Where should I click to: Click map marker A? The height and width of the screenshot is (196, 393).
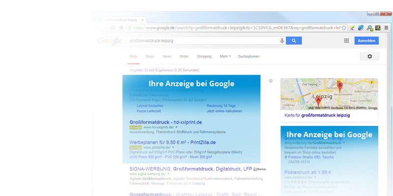coord(318,101)
